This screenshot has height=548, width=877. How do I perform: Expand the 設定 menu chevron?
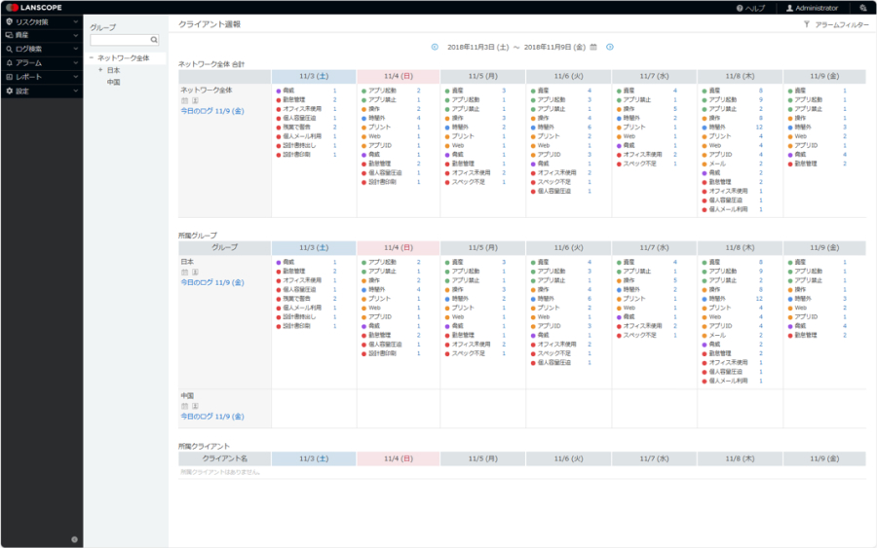pos(75,91)
